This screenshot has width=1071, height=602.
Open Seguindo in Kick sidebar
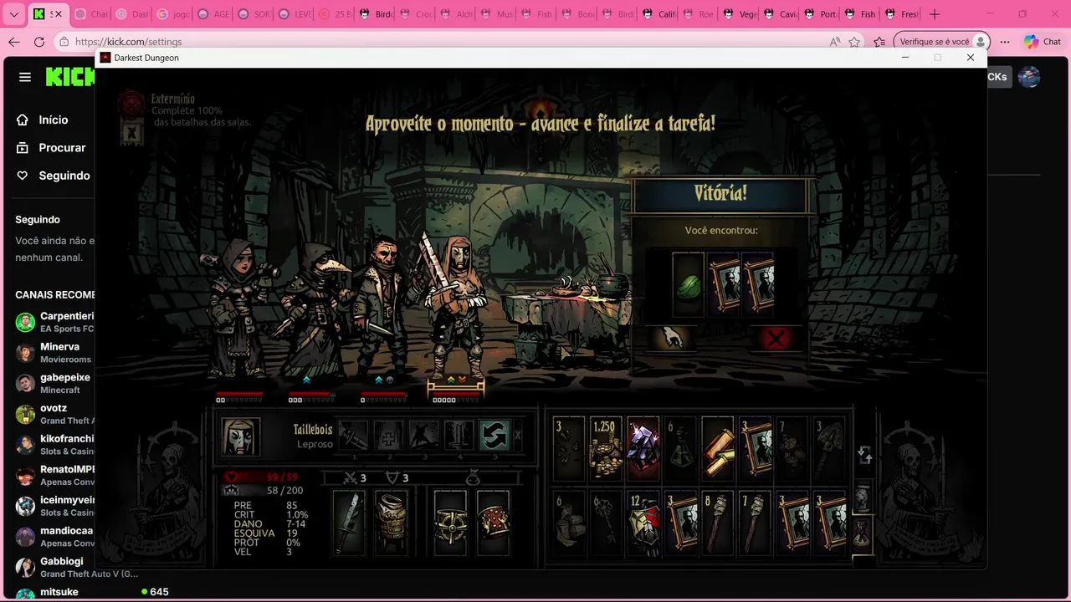pyautogui.click(x=53, y=176)
